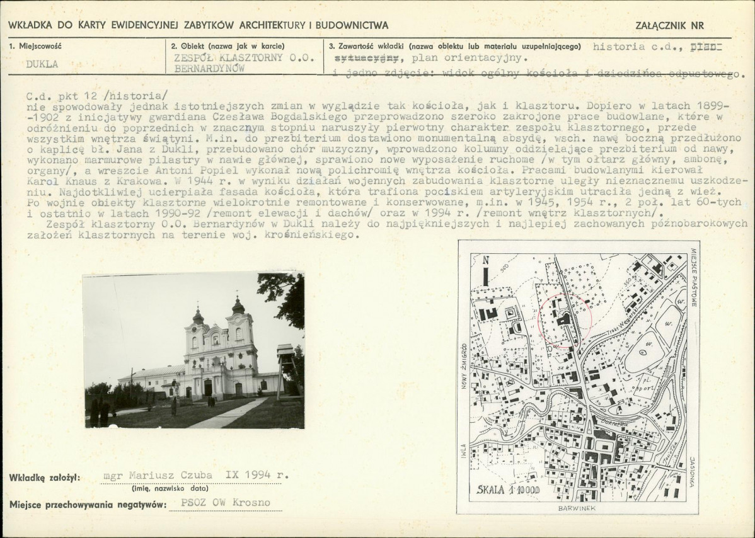Viewport: 755px width, 538px height.
Task: Click the ZAŁĄCZNIK NR header text
Action: pyautogui.click(x=671, y=26)
